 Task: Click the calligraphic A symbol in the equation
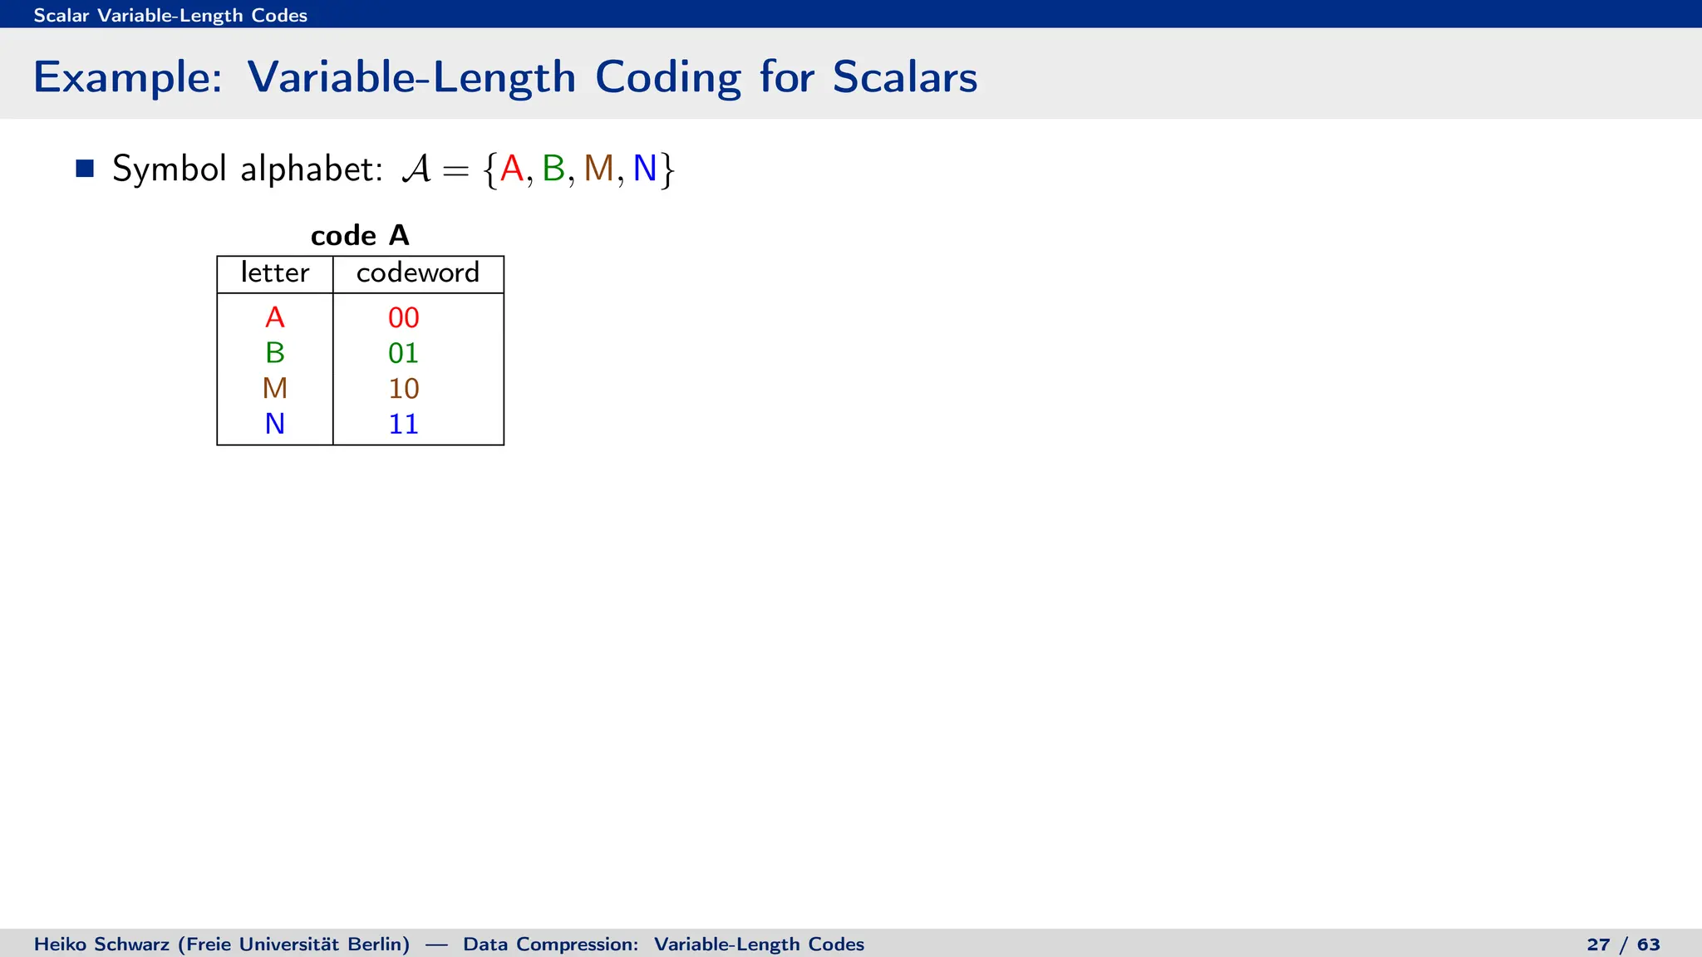coord(416,169)
